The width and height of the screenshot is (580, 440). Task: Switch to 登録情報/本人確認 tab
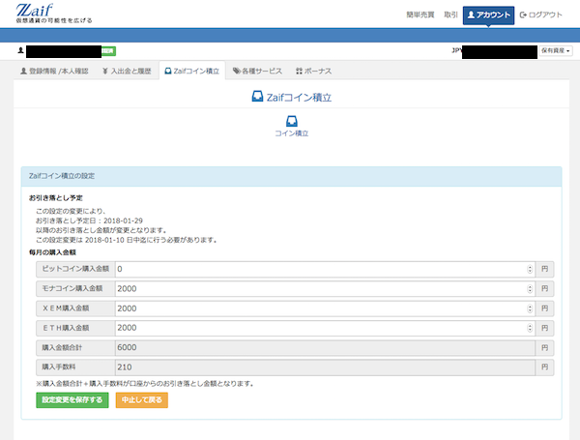pyautogui.click(x=54, y=71)
